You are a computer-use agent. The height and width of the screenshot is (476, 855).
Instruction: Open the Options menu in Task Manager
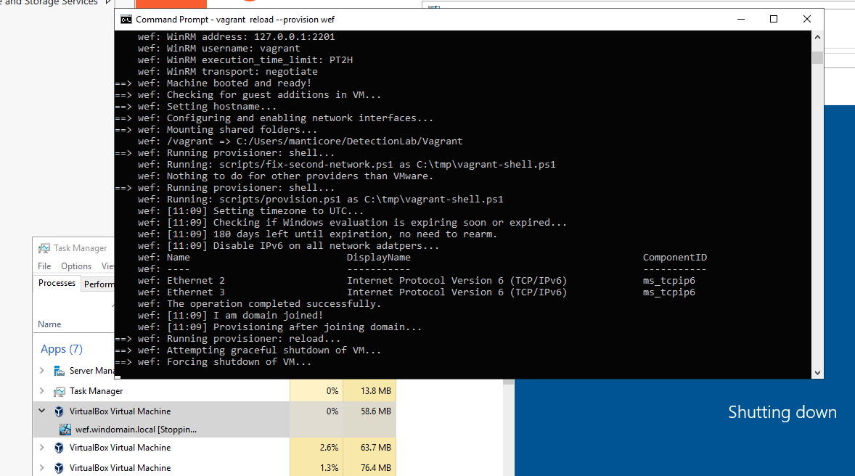(x=75, y=266)
